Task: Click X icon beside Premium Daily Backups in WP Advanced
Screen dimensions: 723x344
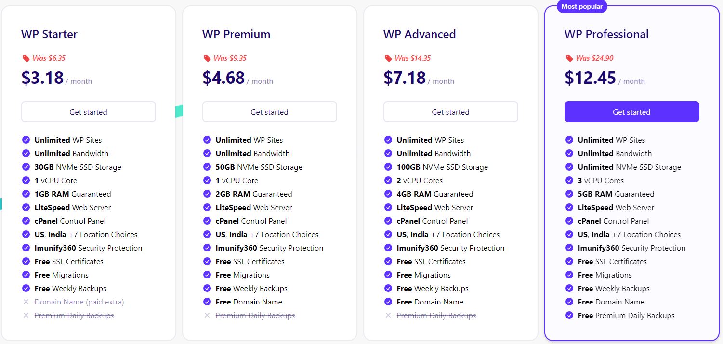Action: [x=388, y=315]
